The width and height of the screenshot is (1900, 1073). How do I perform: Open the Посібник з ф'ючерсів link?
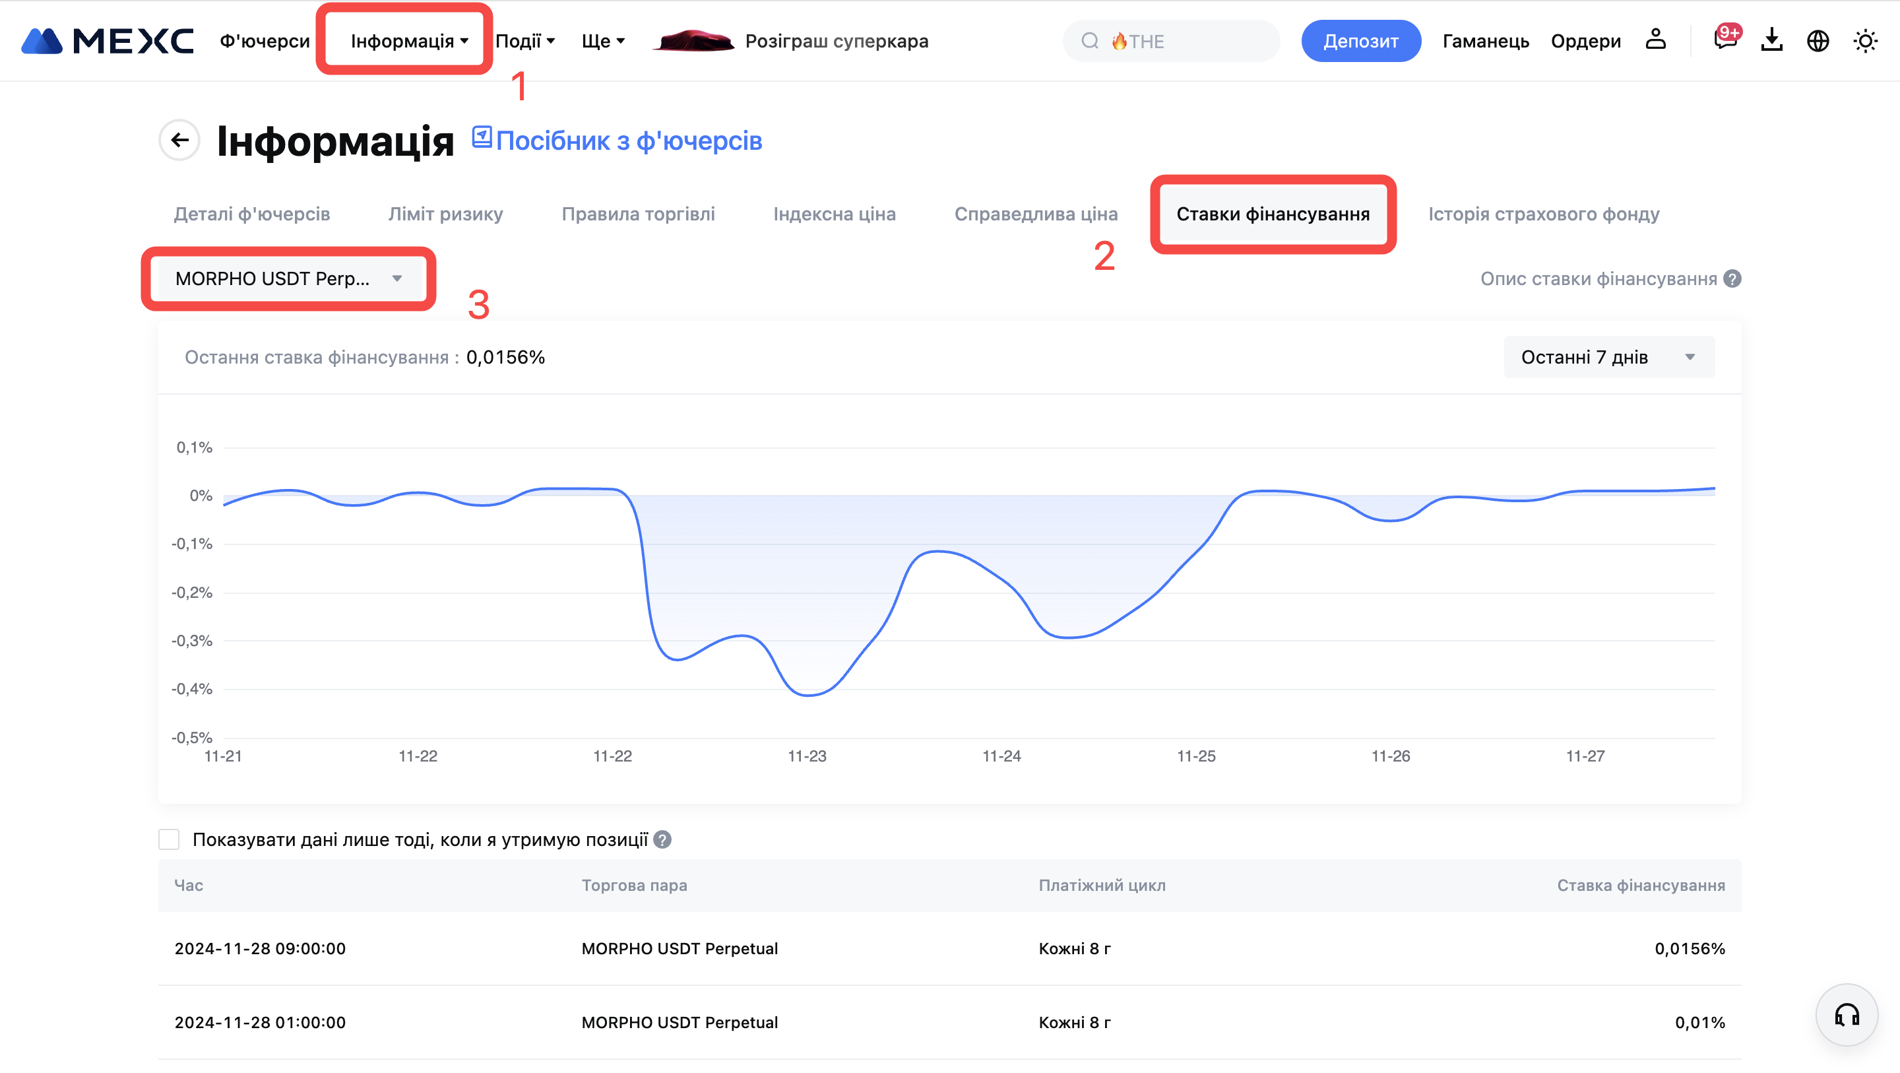[627, 140]
